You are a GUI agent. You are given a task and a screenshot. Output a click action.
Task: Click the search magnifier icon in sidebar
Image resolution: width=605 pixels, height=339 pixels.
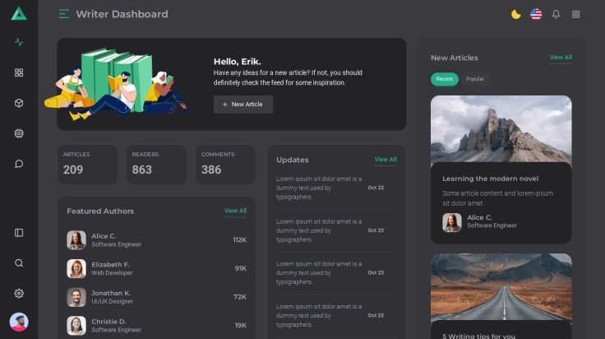19,263
